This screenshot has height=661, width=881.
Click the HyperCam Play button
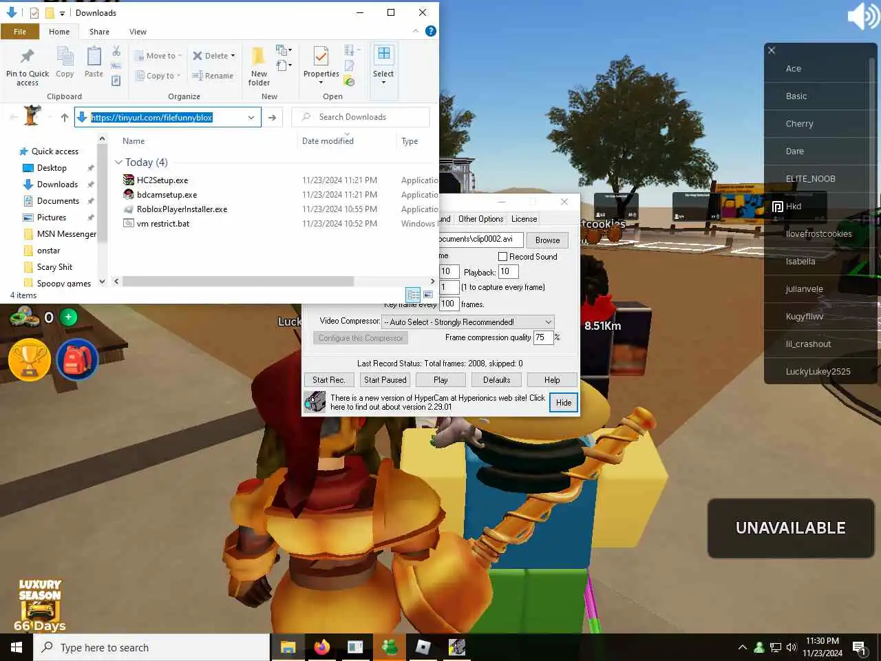point(440,380)
